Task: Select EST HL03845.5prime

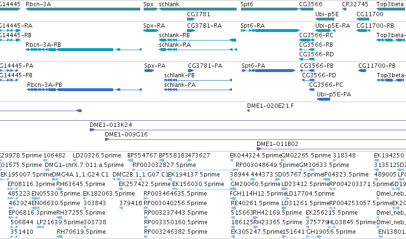Action: click(352, 222)
